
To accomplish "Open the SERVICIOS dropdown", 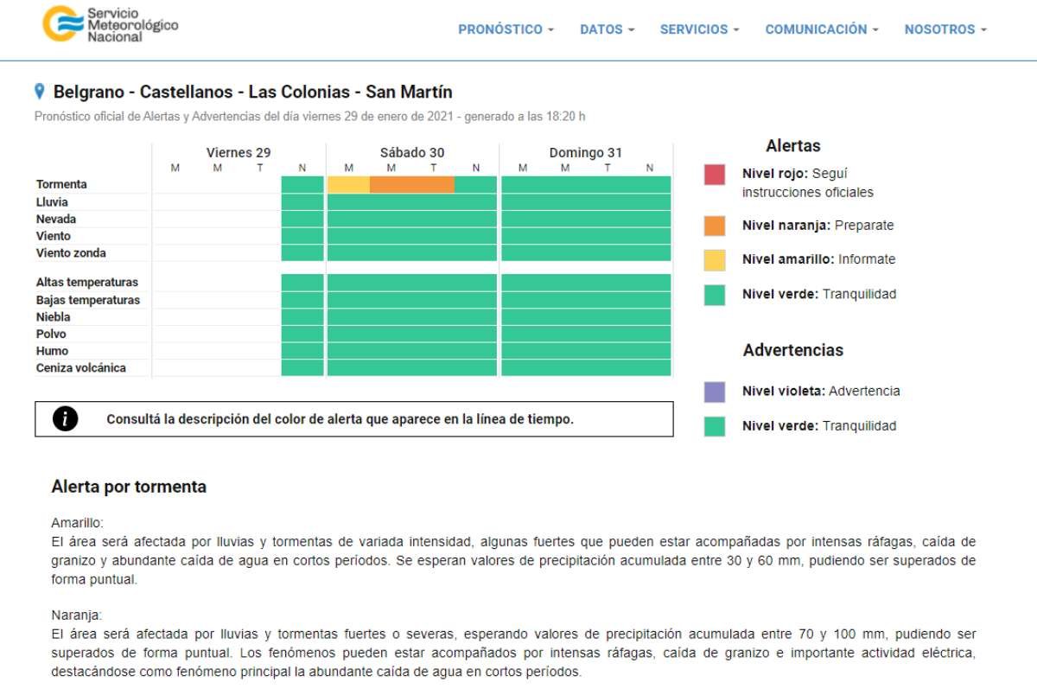I will click(x=699, y=29).
